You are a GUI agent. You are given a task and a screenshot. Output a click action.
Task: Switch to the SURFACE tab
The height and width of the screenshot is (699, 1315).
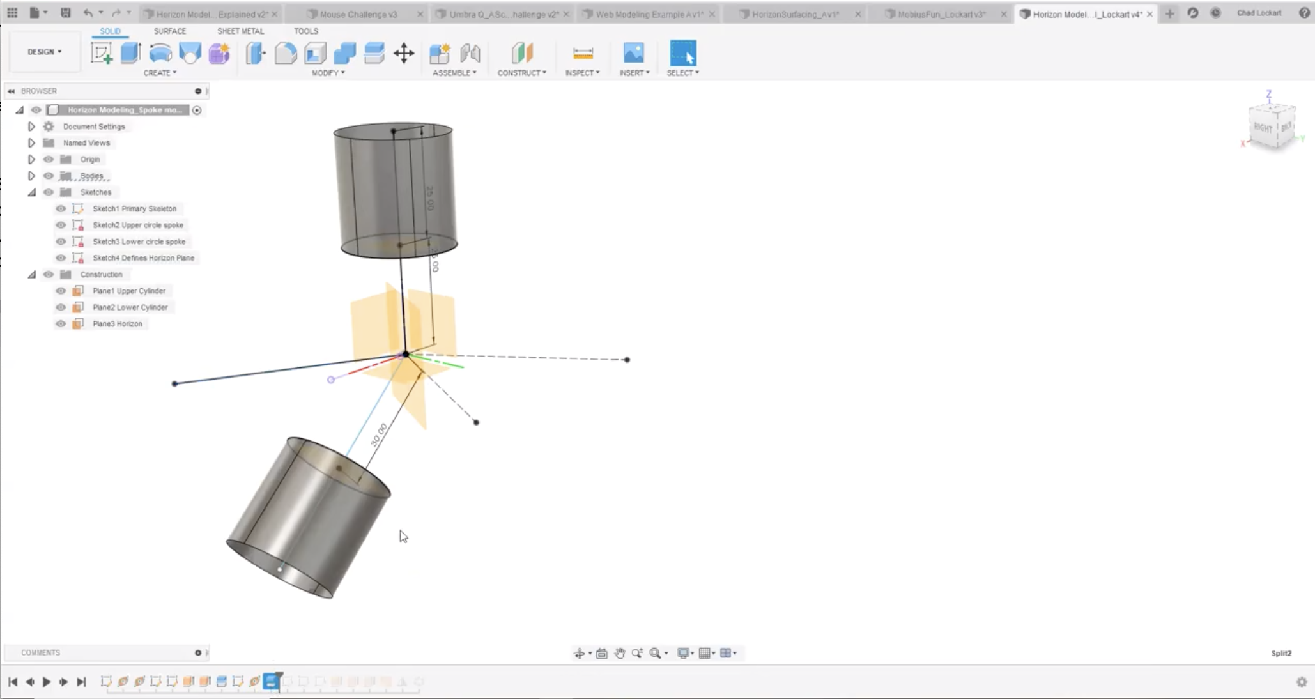170,31
